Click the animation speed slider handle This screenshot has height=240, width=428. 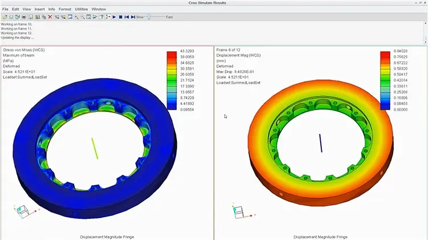pos(148,17)
